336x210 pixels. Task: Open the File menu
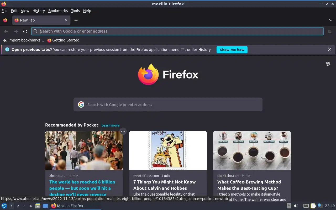click(4, 11)
